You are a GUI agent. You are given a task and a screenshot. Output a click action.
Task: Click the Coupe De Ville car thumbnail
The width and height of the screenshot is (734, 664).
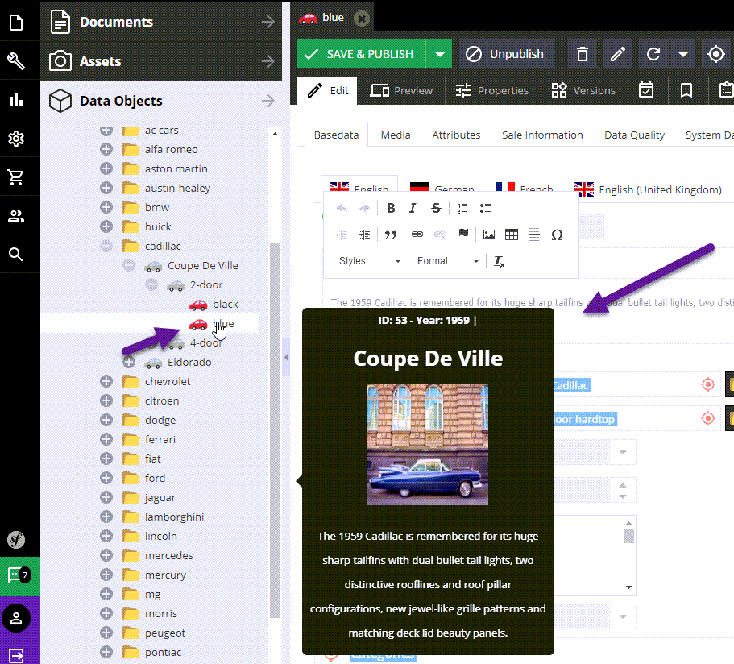[x=427, y=445]
